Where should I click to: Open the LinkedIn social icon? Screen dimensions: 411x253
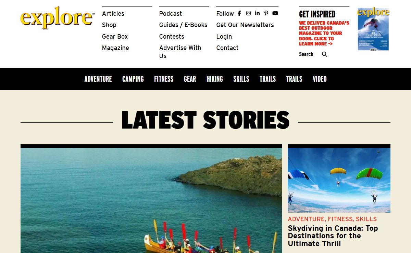257,13
